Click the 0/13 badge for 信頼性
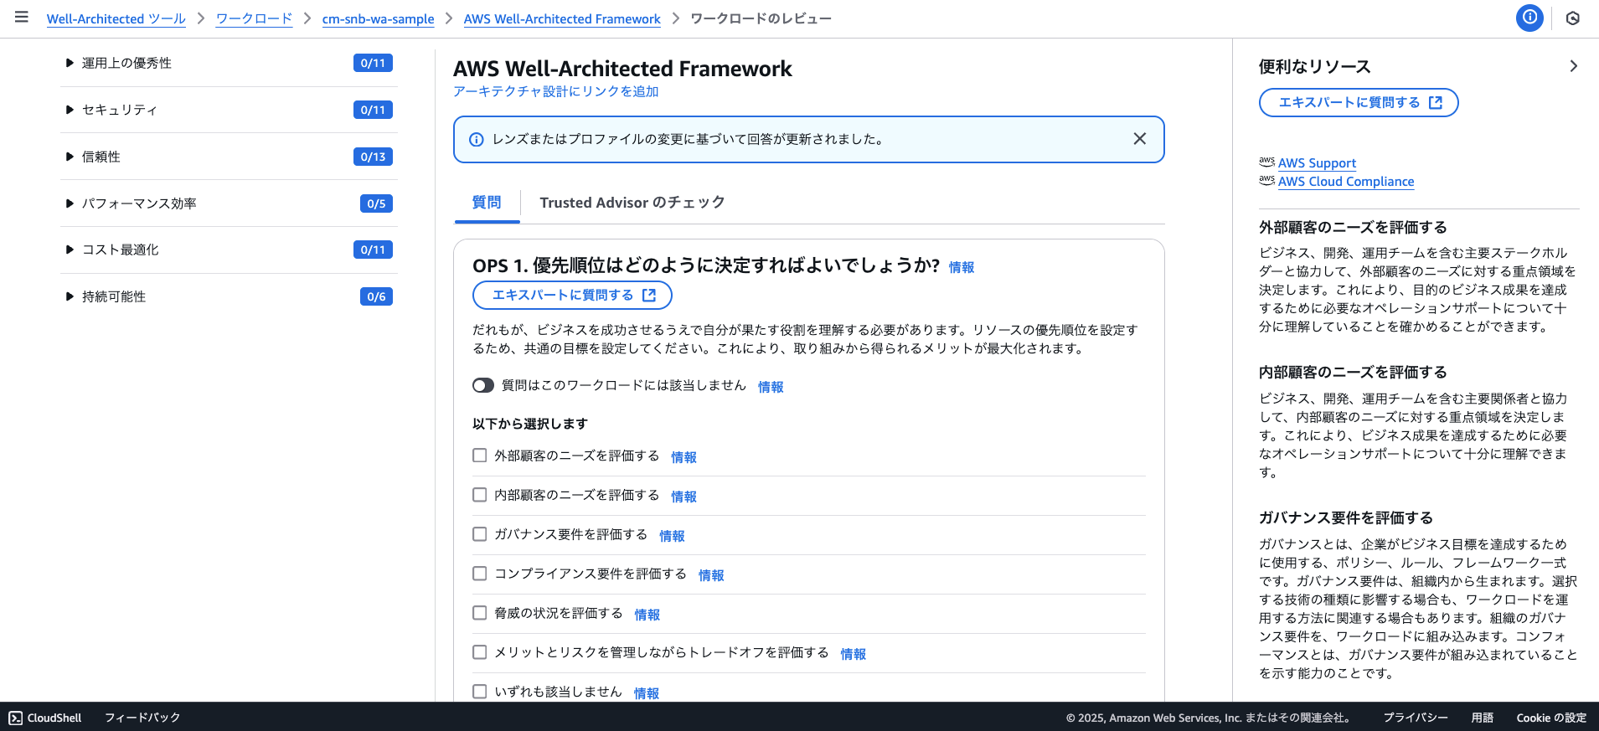1599x731 pixels. click(x=373, y=157)
